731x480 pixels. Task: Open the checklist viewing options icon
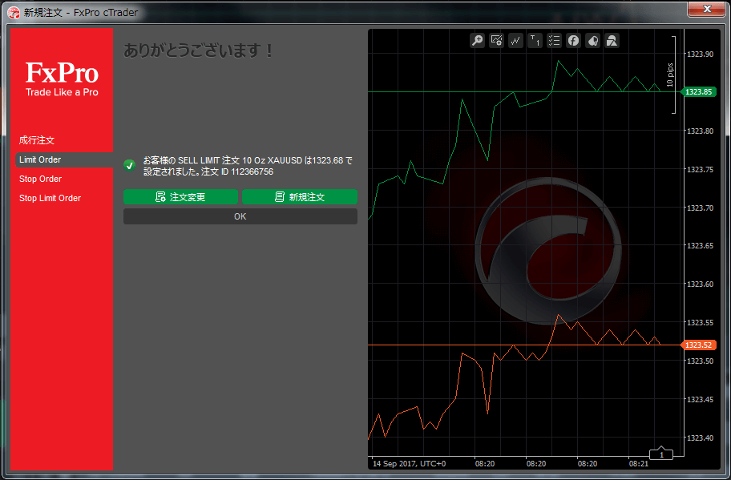tap(554, 41)
